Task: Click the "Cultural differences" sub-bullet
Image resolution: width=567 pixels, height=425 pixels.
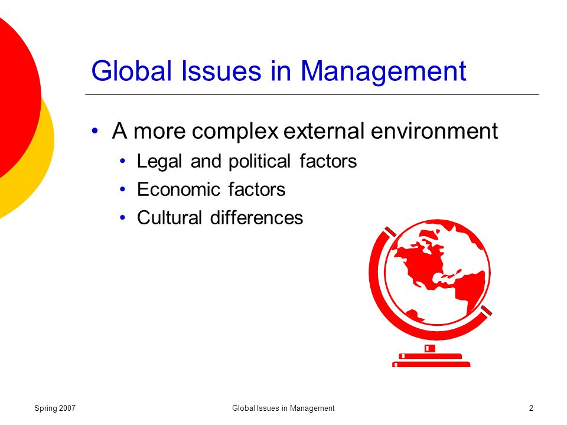Action: click(x=220, y=218)
